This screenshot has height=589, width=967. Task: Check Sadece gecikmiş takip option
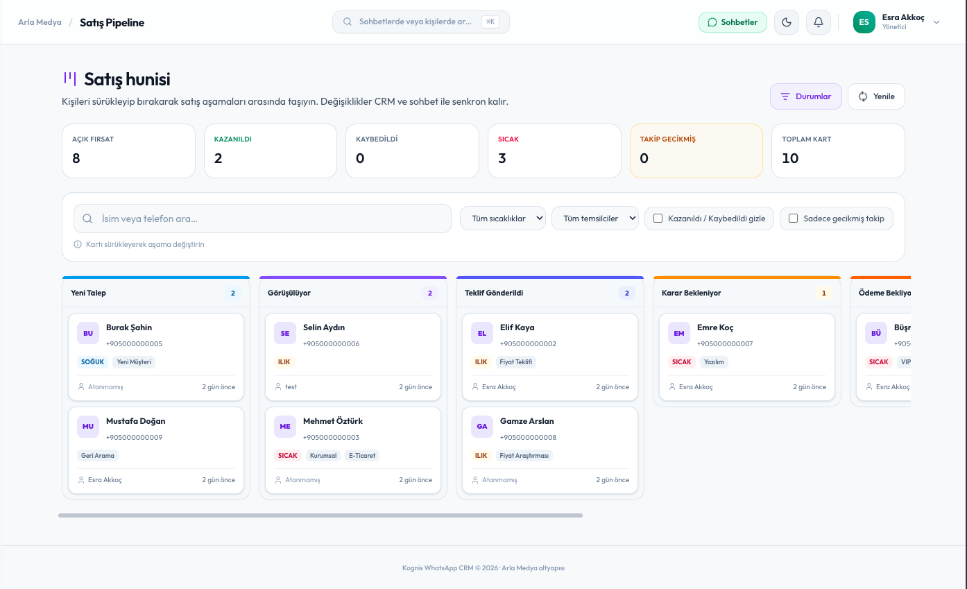(x=794, y=219)
